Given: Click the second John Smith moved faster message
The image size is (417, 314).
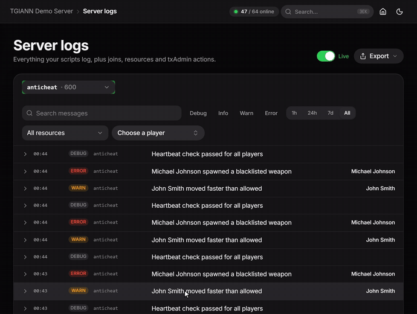Looking at the screenshot, I should point(207,240).
